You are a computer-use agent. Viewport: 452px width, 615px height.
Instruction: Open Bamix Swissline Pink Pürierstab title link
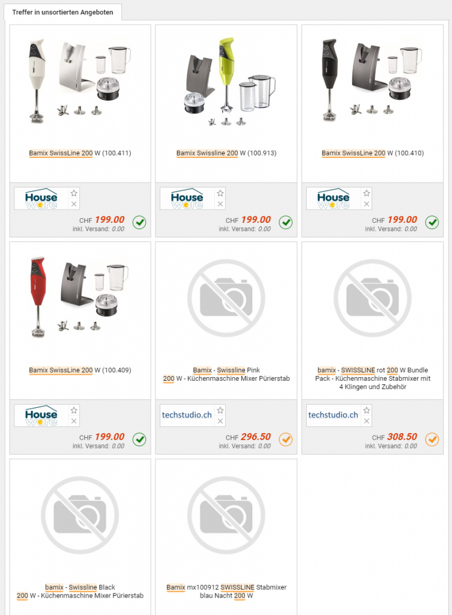click(226, 374)
